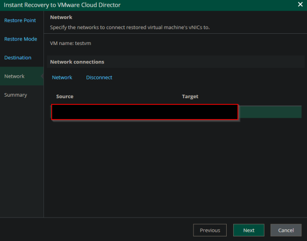307x241 pixels.
Task: Proceed with the Next button
Action: point(249,230)
